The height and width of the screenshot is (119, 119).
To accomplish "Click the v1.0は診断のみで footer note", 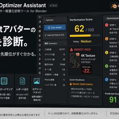I will 73,113.
